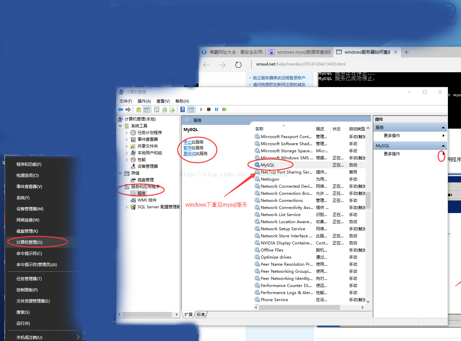Click the browser address bar URL
Image resolution: width=461 pixels, height=341 pixels.
click(x=301, y=64)
